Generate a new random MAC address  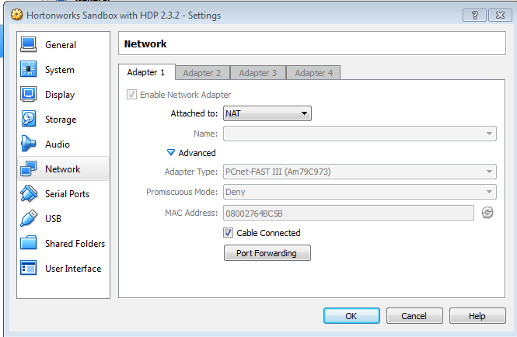click(x=487, y=213)
